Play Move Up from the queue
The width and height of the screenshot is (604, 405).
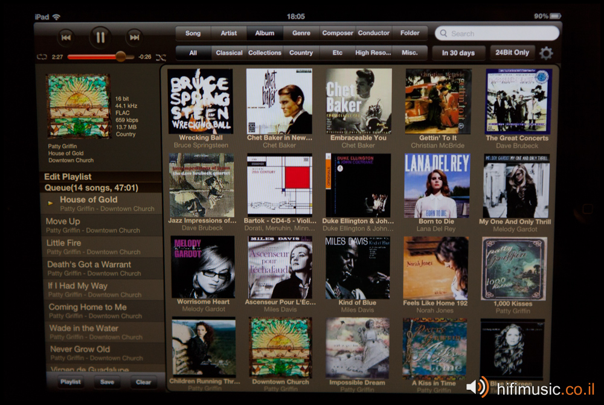tap(101, 226)
